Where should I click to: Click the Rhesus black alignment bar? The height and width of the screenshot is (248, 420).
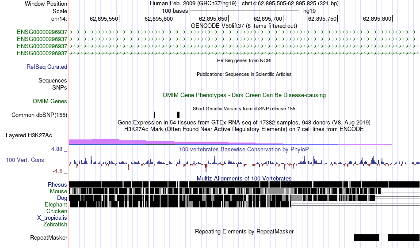click(244, 184)
